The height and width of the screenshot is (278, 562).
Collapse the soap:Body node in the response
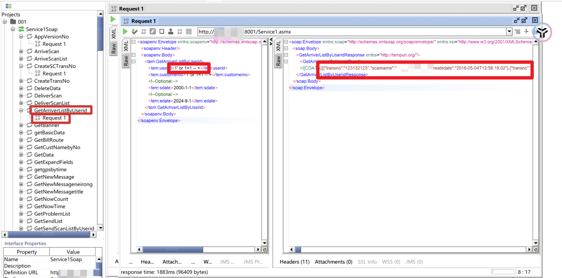click(x=286, y=48)
